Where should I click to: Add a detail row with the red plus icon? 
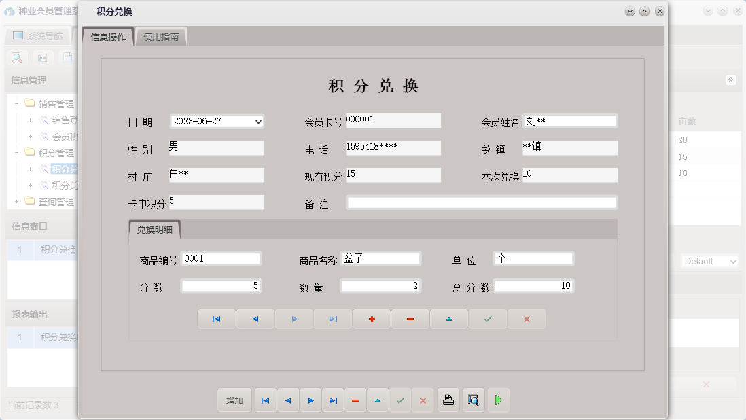(x=372, y=318)
